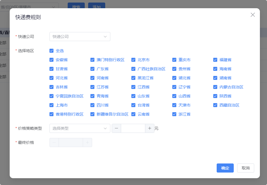Toggle the 广西壮族自治区 checkbox
The image size is (267, 185).
pos(133,69)
